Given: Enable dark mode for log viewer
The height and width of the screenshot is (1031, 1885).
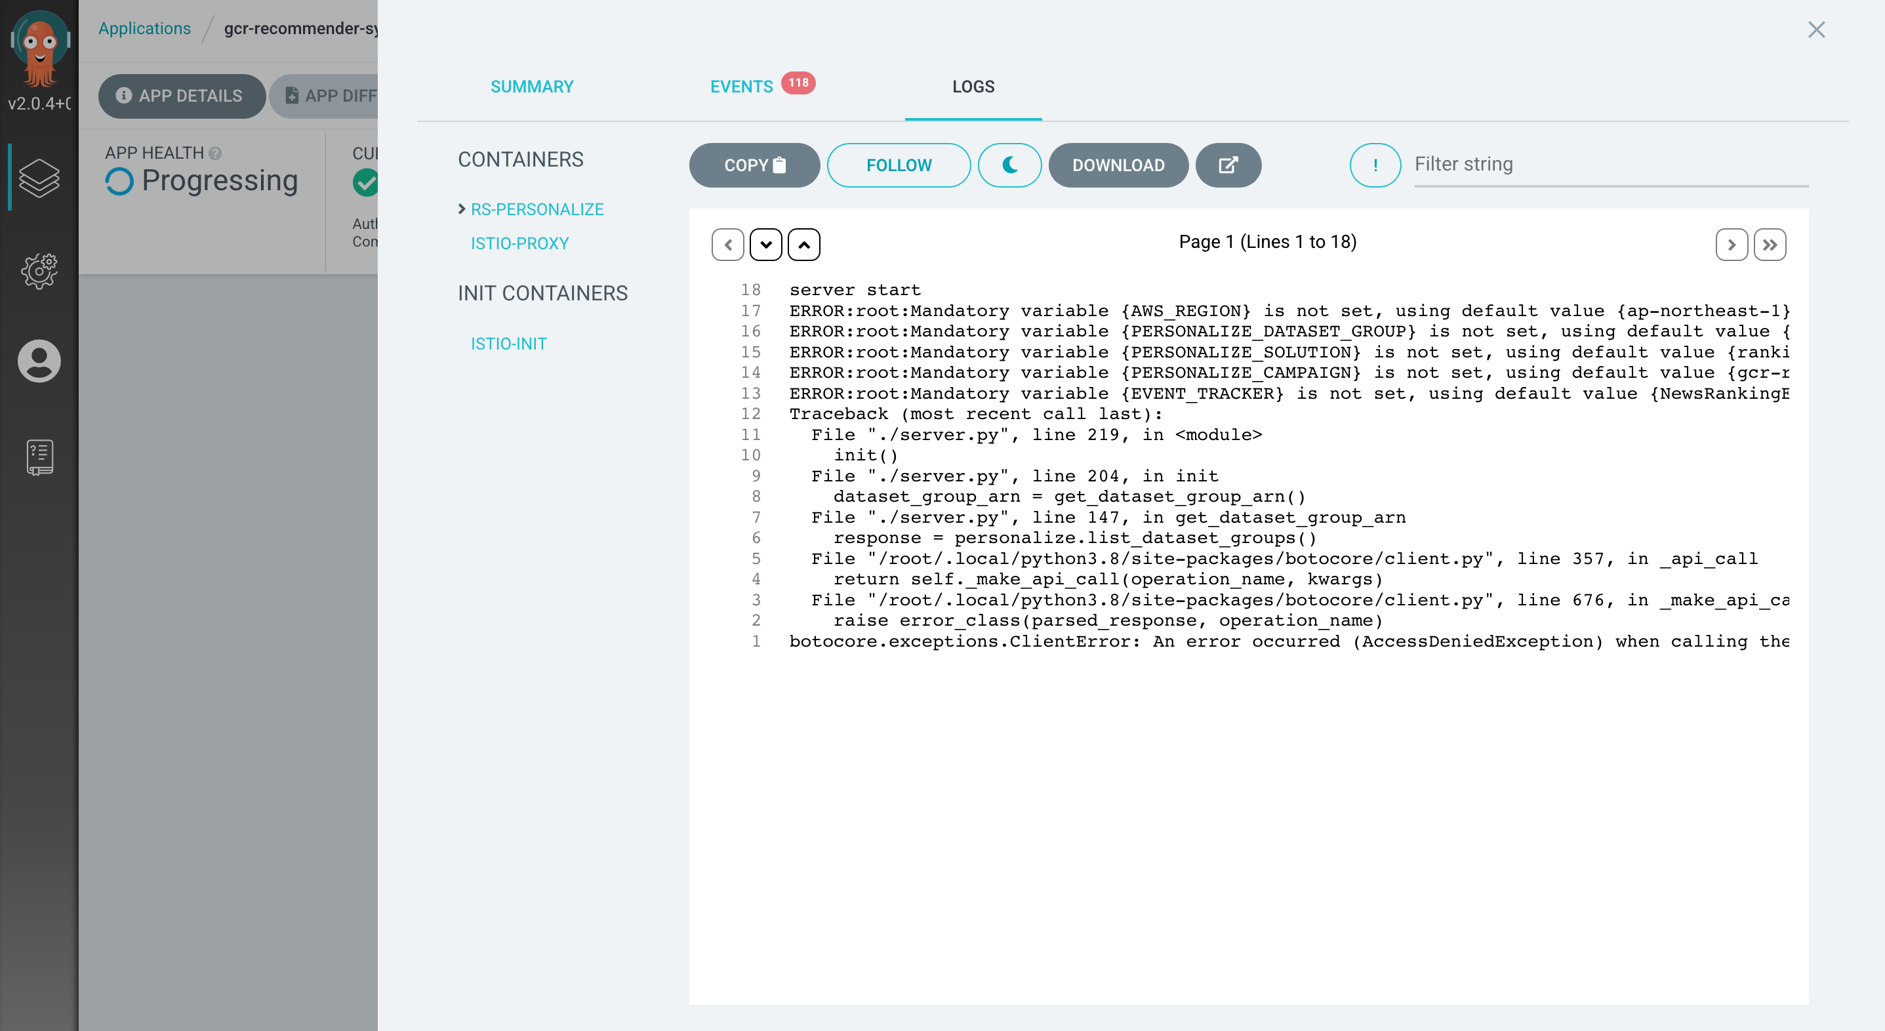Looking at the screenshot, I should [1011, 165].
